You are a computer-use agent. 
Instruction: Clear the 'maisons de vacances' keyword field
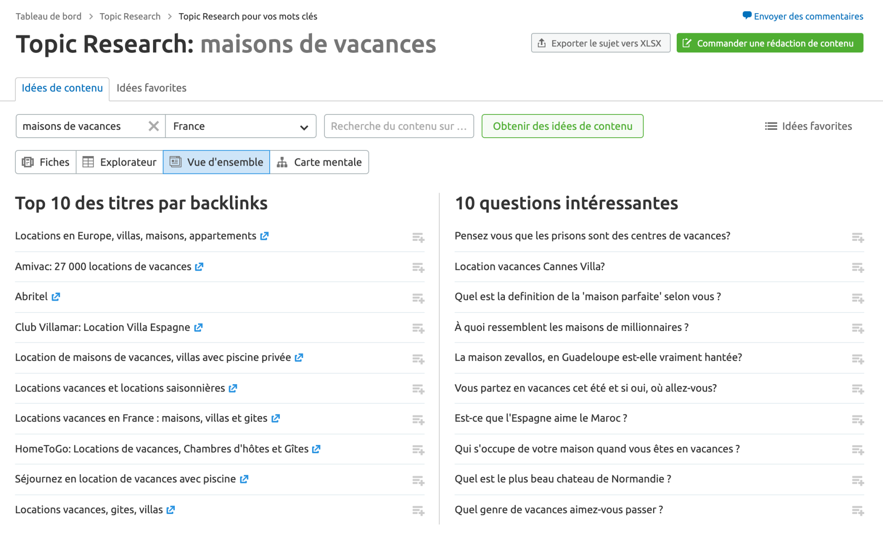[x=153, y=126]
